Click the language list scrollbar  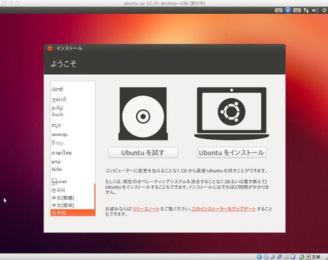point(95,196)
